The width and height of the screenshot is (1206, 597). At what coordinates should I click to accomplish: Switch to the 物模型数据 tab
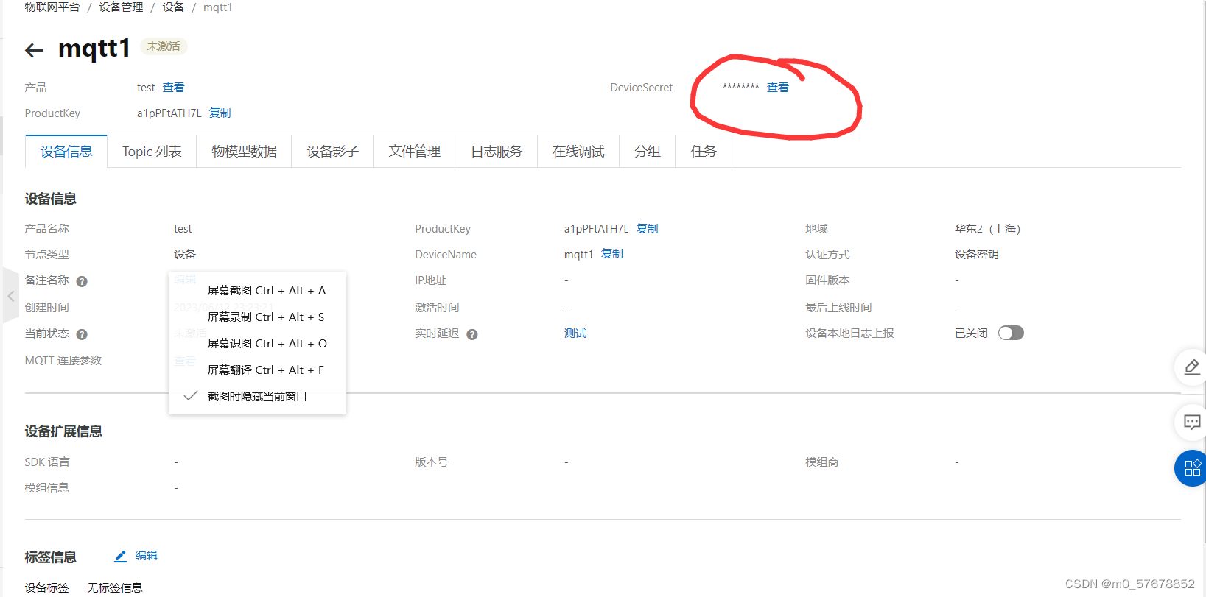[244, 152]
